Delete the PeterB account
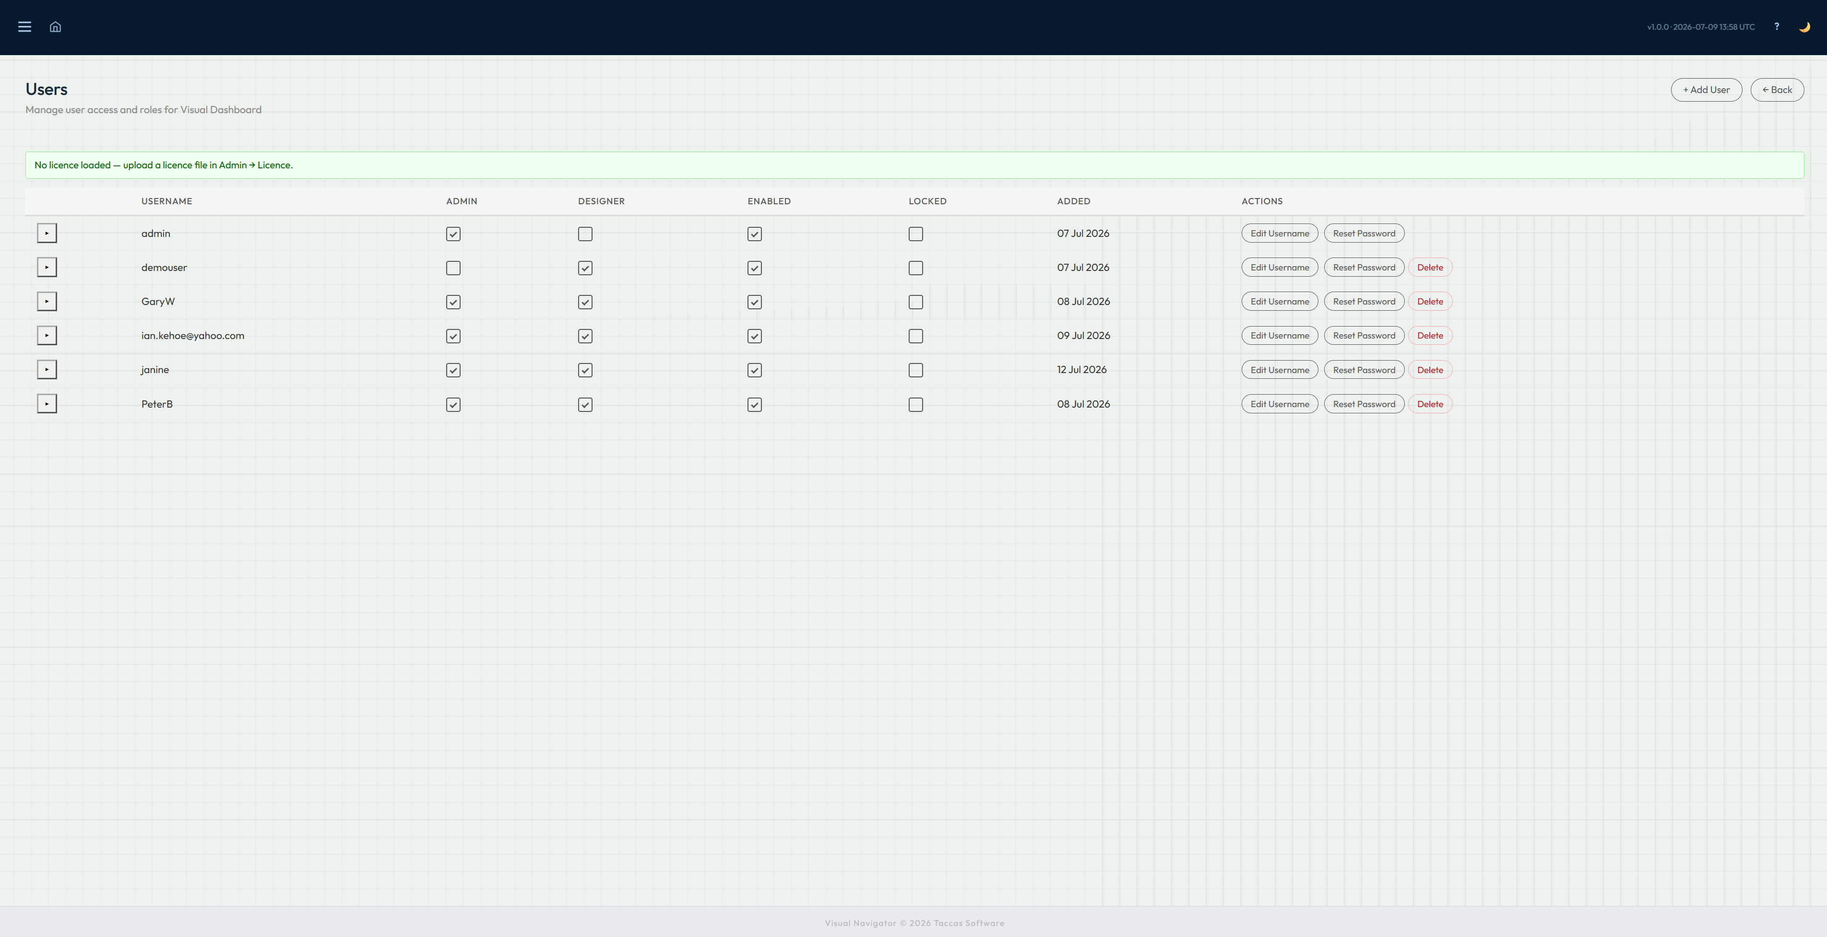This screenshot has height=937, width=1827. pyautogui.click(x=1430, y=404)
